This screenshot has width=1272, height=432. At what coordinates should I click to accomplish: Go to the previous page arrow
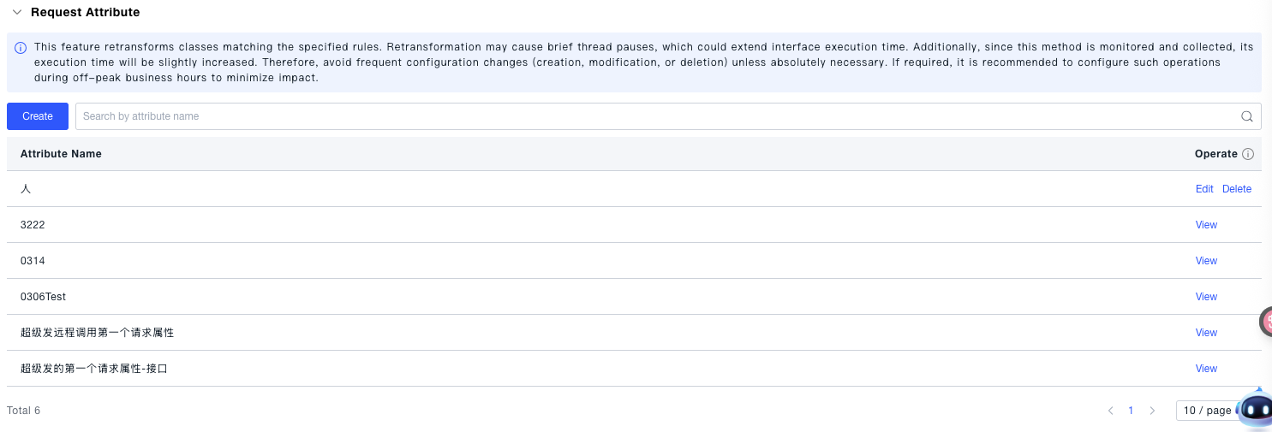click(x=1110, y=411)
